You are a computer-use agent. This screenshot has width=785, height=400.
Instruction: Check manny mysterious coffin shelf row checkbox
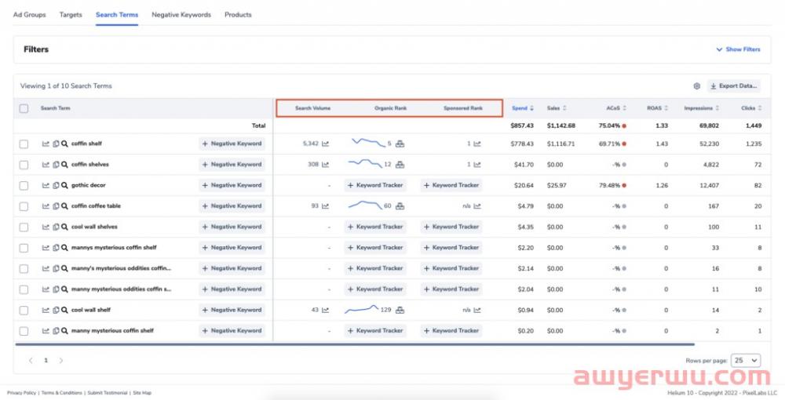click(x=24, y=331)
